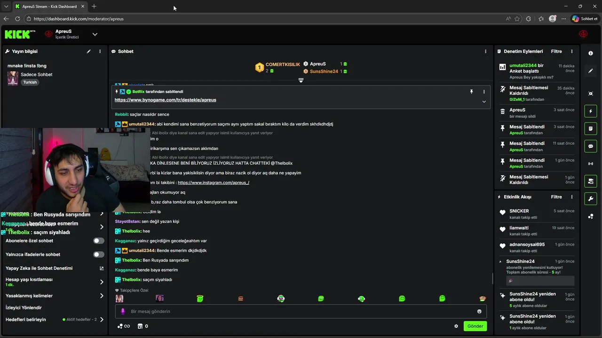Click the purple microphone icon in message box
The image size is (602, 338).
tap(123, 311)
